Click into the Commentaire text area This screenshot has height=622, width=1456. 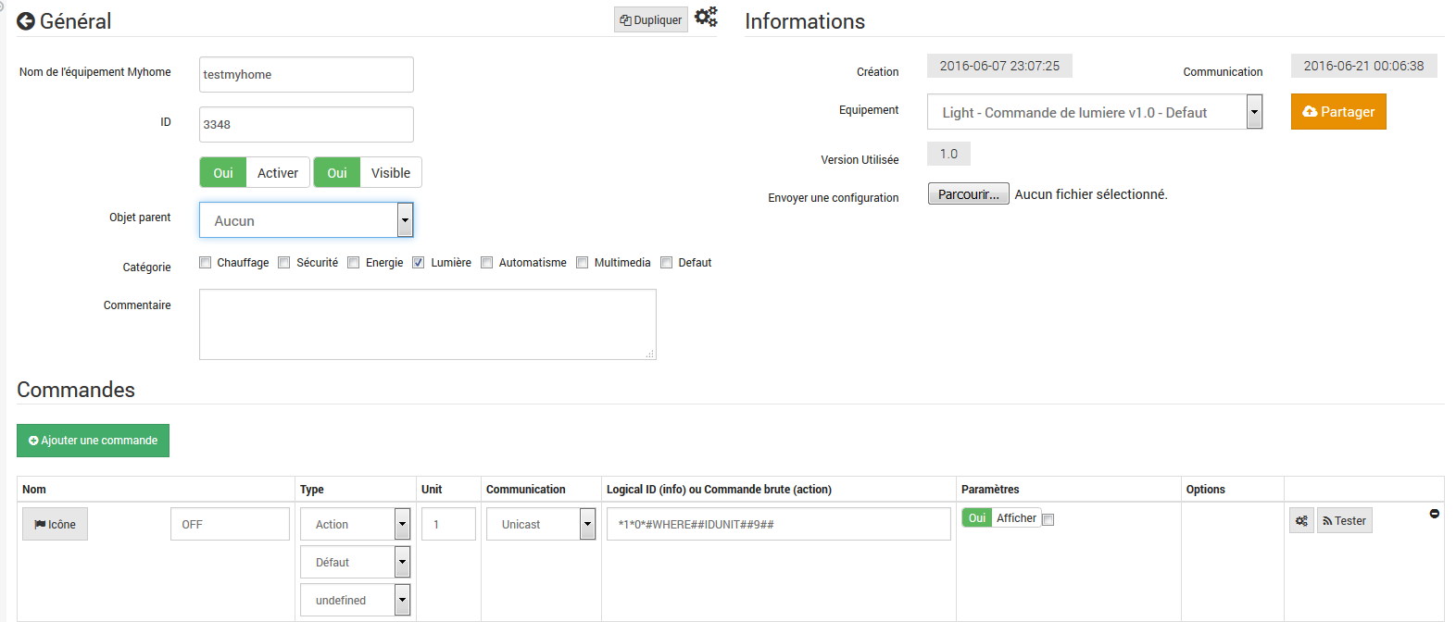pyautogui.click(x=427, y=324)
